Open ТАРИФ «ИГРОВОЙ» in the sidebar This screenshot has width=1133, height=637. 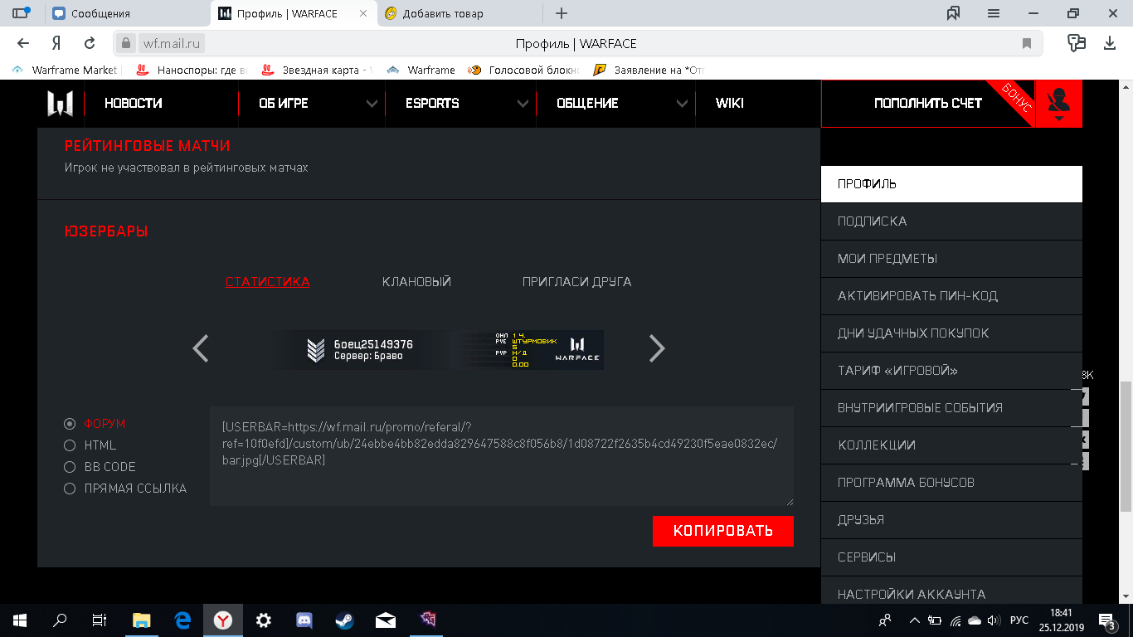click(x=951, y=371)
